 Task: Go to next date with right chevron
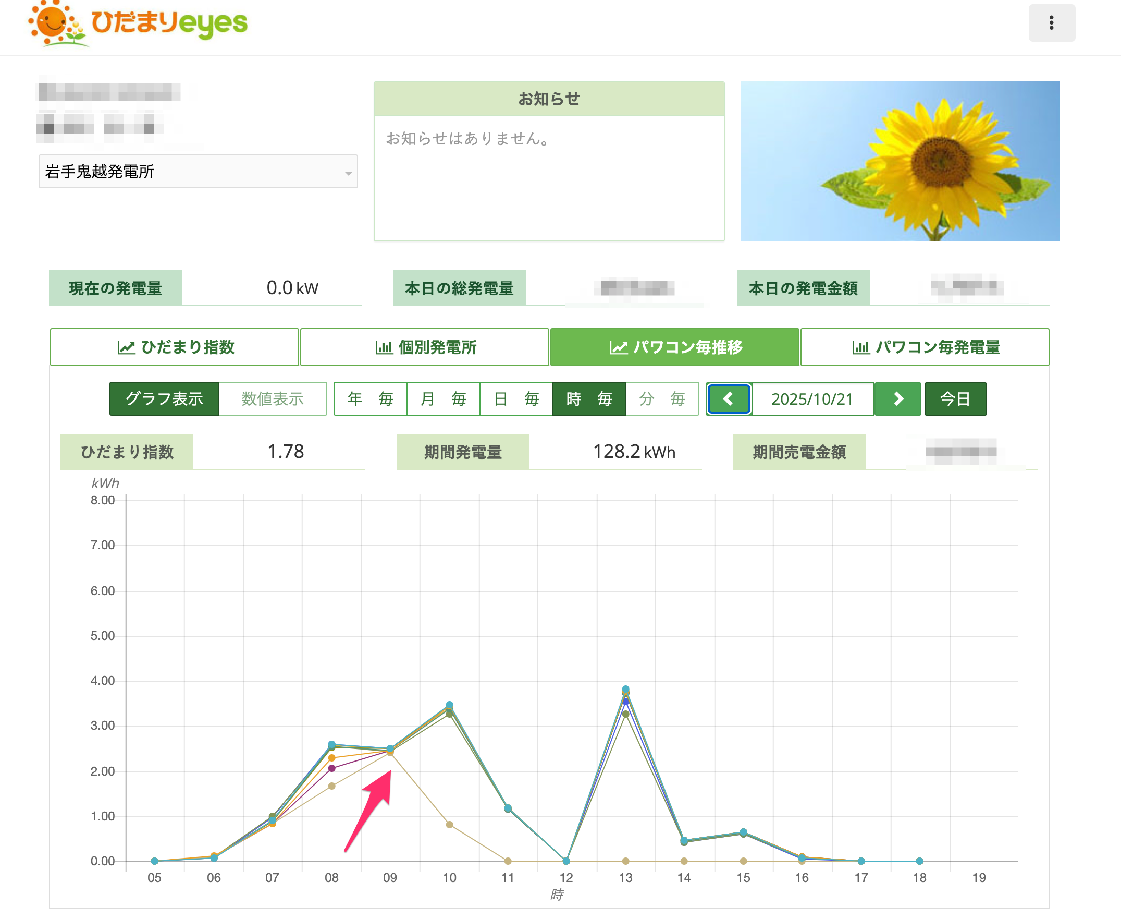[x=897, y=398]
